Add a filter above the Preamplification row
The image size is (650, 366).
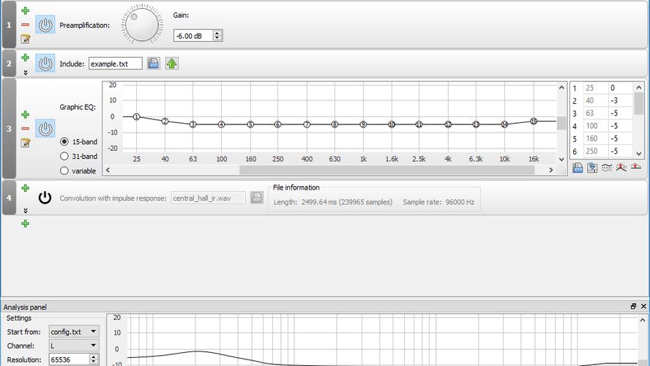[26, 11]
